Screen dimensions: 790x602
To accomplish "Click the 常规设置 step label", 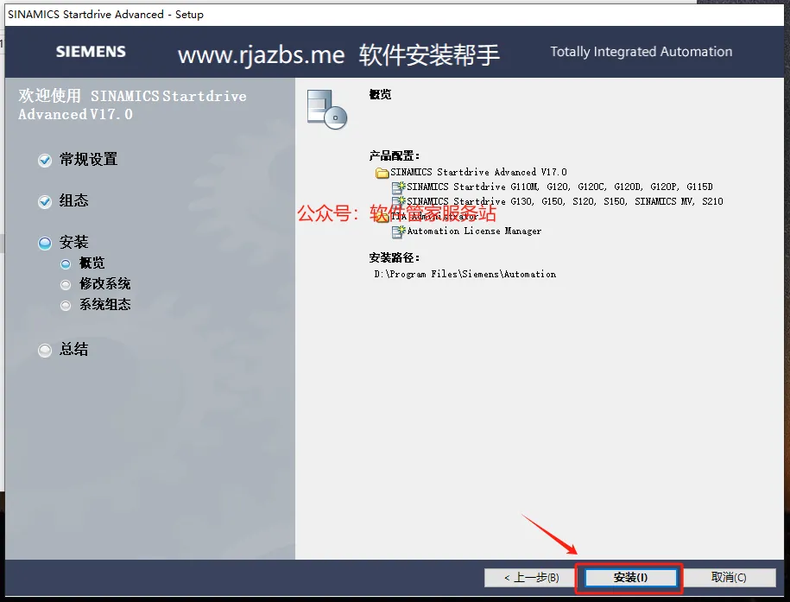I will point(88,159).
